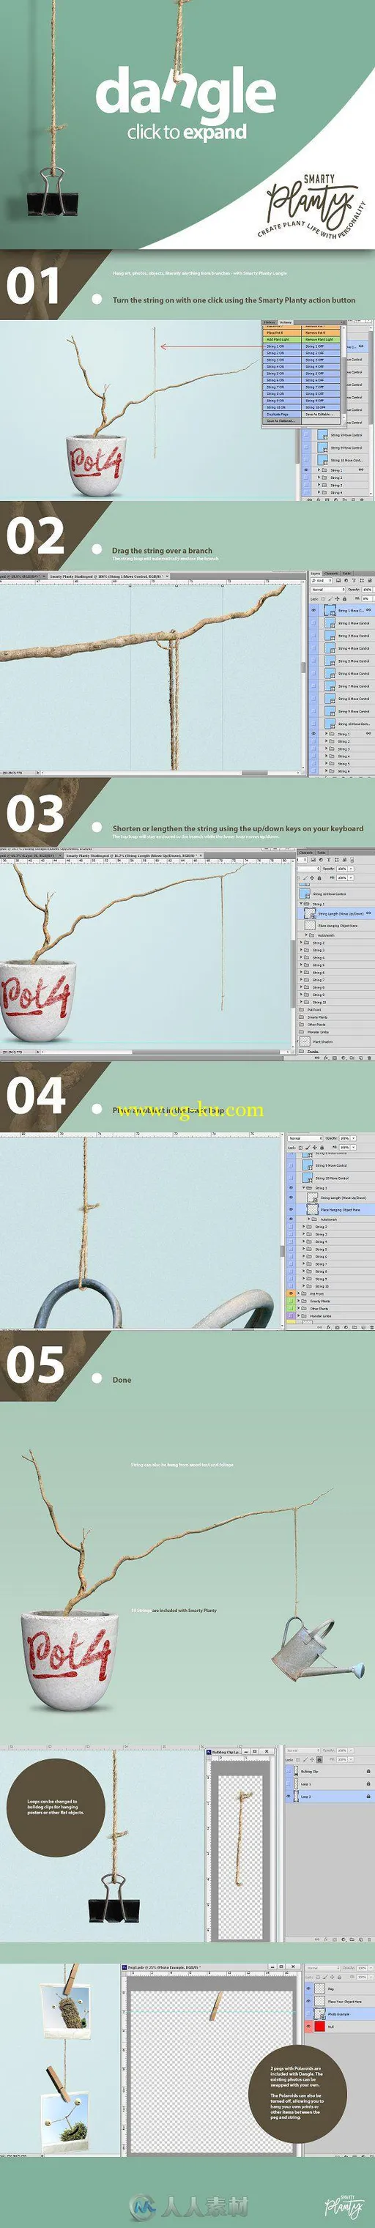Collapse String 1 folder in step 03 panel
The width and height of the screenshot is (375, 2228).
[302, 904]
